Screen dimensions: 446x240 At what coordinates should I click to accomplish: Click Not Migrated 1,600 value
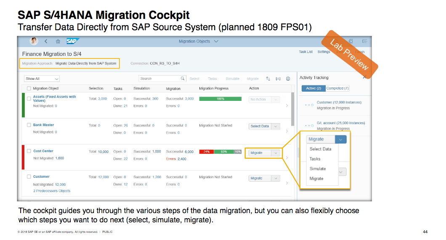pyautogui.click(x=59, y=158)
